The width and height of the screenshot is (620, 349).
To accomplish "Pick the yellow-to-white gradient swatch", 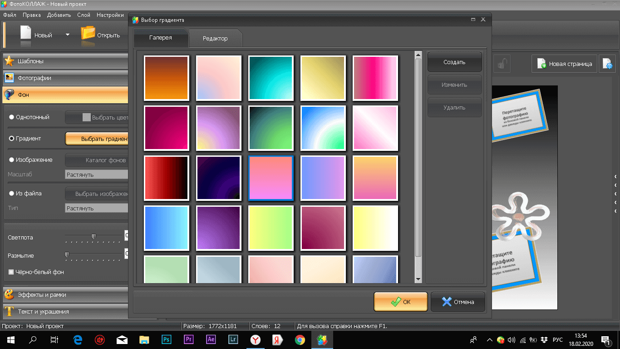I will (375, 228).
